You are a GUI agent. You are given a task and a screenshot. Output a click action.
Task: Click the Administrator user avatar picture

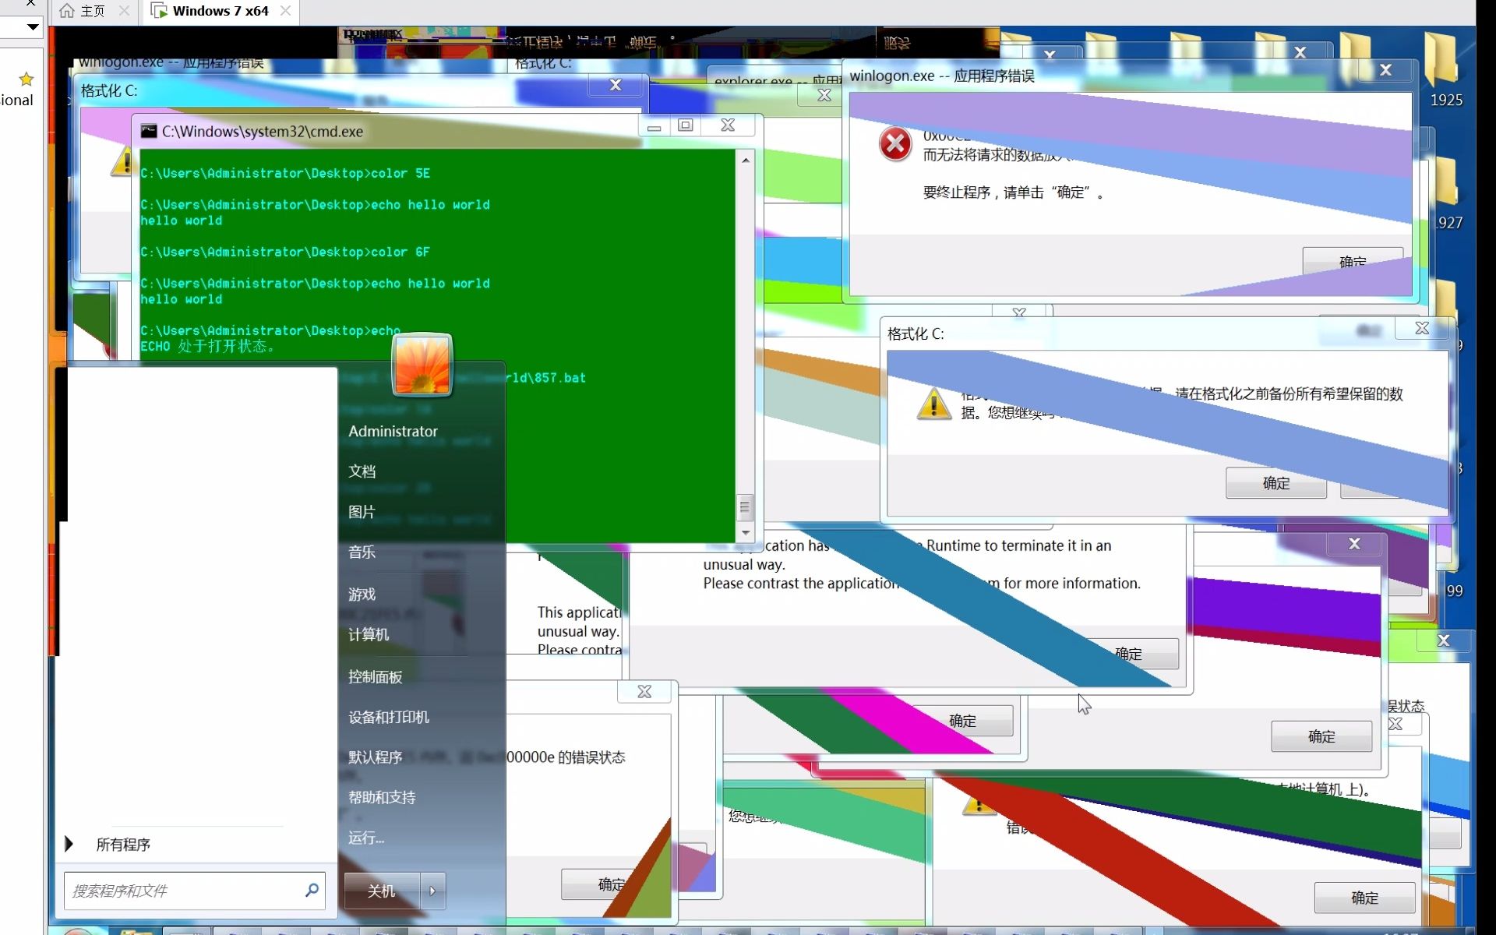[x=422, y=365]
